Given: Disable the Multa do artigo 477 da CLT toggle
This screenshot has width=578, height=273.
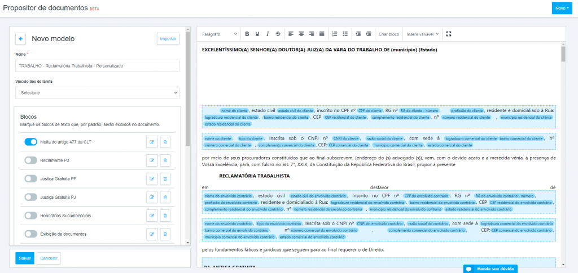Looking at the screenshot, I should point(31,142).
